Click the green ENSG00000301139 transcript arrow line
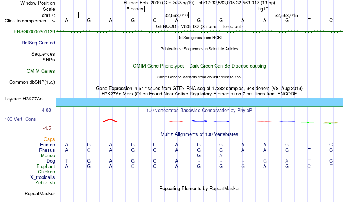This screenshot has width=343, height=202. click(x=199, y=32)
